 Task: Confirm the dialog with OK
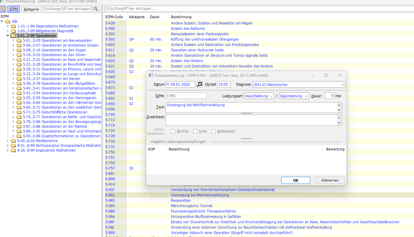[295, 180]
